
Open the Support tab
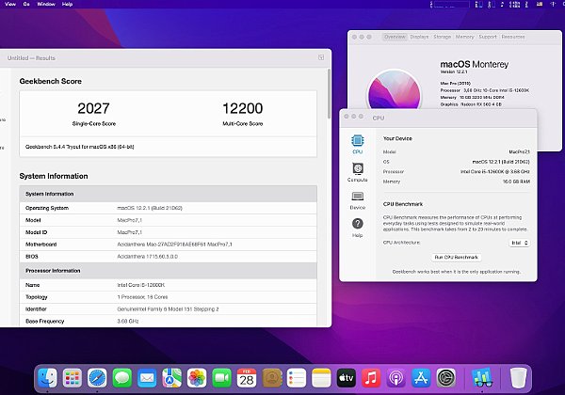tap(488, 37)
